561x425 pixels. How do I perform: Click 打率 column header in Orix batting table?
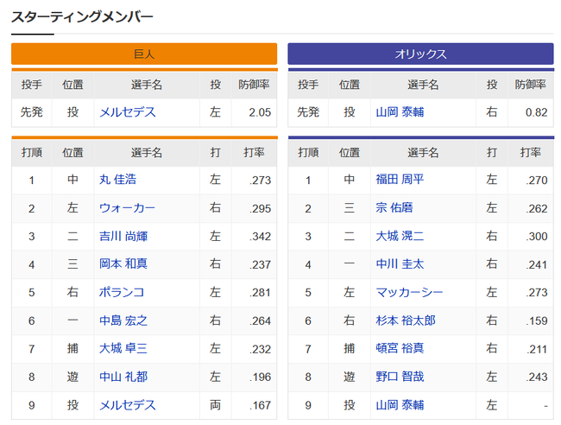pyautogui.click(x=531, y=153)
